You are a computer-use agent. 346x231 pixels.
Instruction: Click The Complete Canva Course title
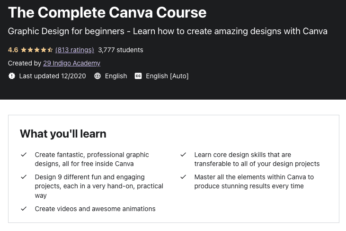coord(107,12)
